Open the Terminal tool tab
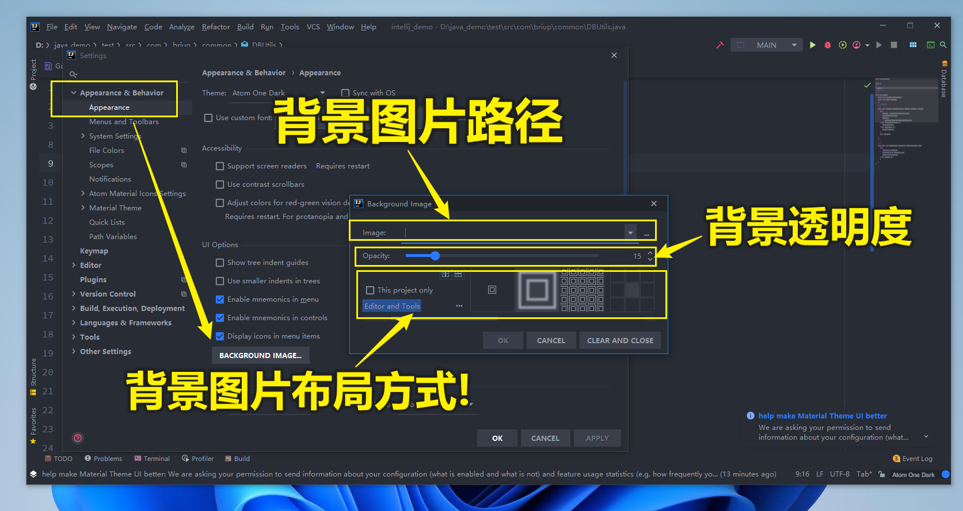963x511 pixels. click(x=152, y=459)
